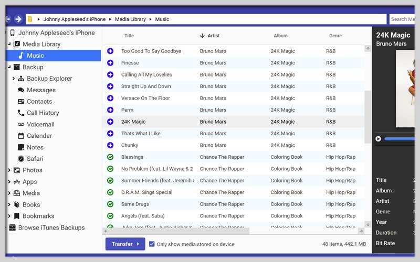Viewport: 420px width, 262px height.
Task: Click the folder icon in the path bar
Action: [30, 19]
